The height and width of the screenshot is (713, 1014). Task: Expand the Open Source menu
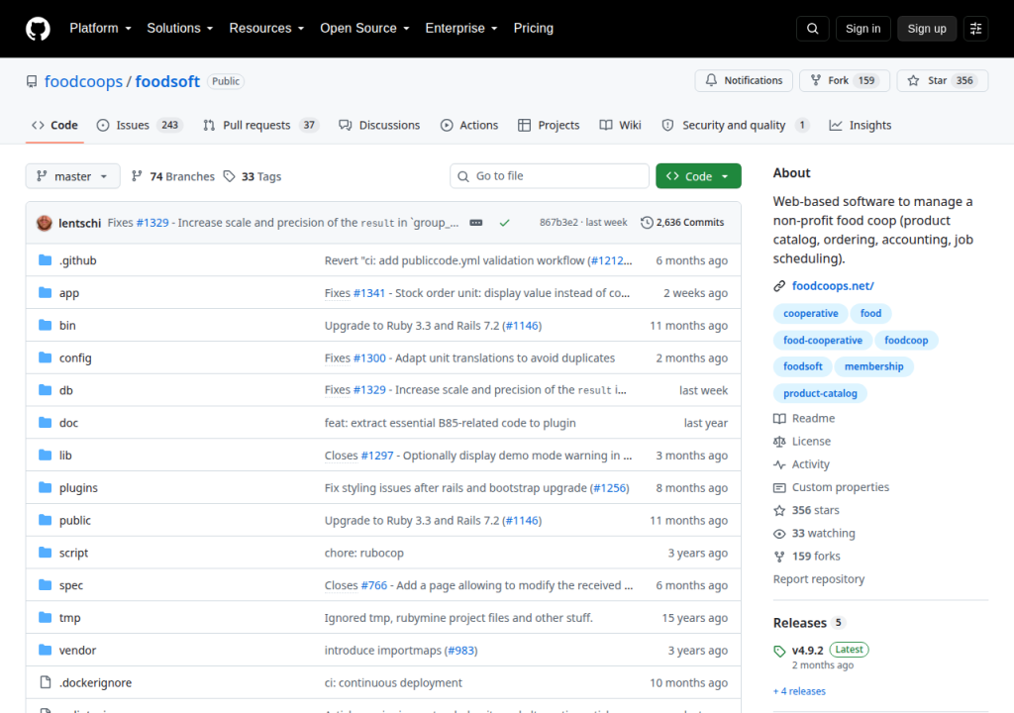coord(364,29)
